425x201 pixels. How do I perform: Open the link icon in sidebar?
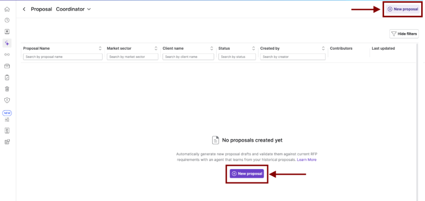(x=7, y=54)
